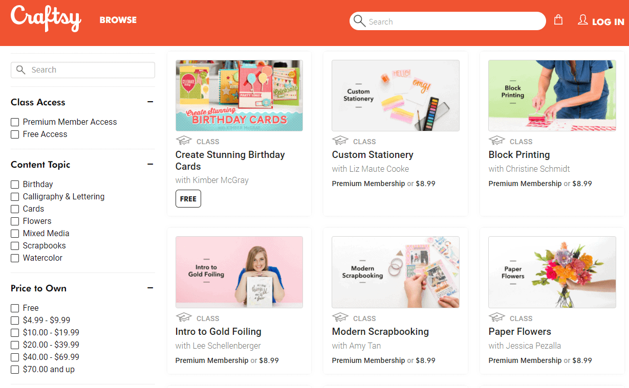Viewport: 629px width, 388px height.
Task: Click the magnifying glass in the top search bar
Action: [359, 21]
